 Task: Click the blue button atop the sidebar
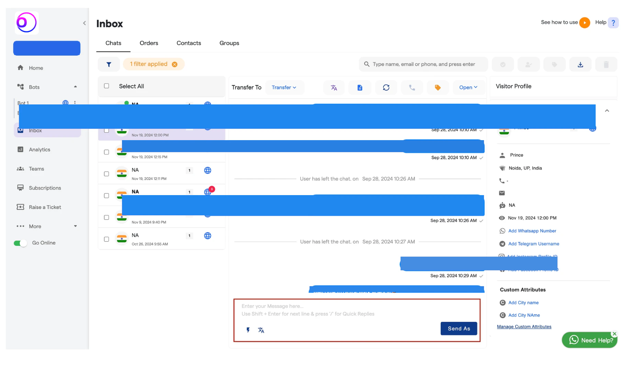click(47, 48)
